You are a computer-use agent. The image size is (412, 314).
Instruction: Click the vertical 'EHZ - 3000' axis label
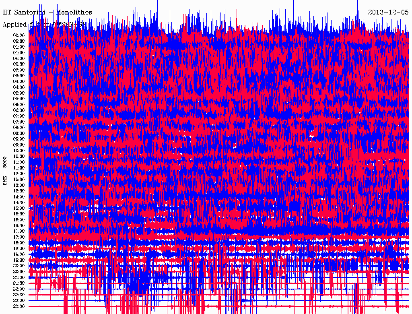(5, 171)
